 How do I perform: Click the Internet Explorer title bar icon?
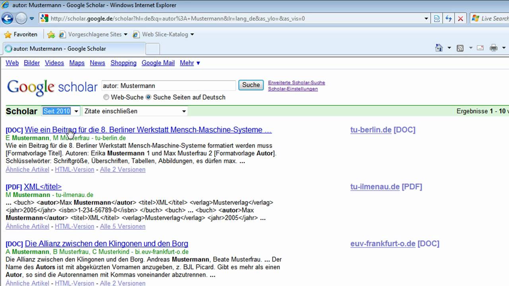6,5
